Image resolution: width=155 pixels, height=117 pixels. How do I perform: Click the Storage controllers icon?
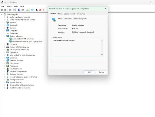8,80
